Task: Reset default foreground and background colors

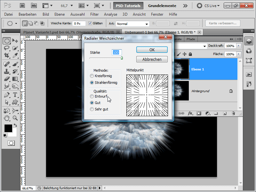Action: tap(5, 135)
